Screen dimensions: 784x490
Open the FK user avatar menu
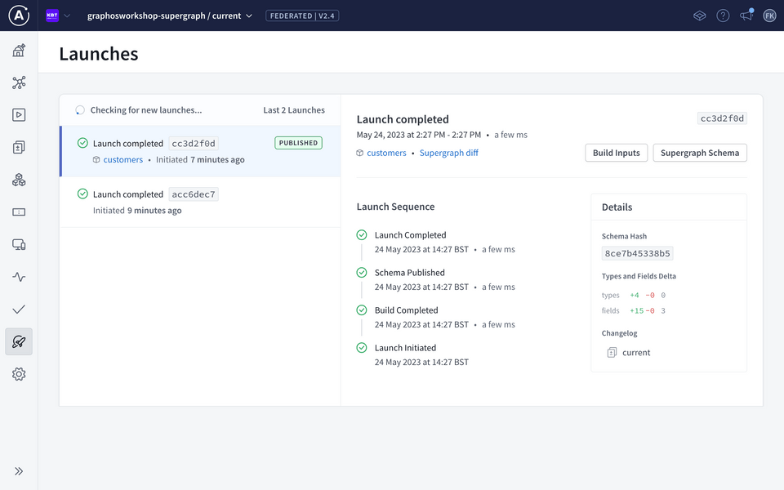pyautogui.click(x=769, y=16)
